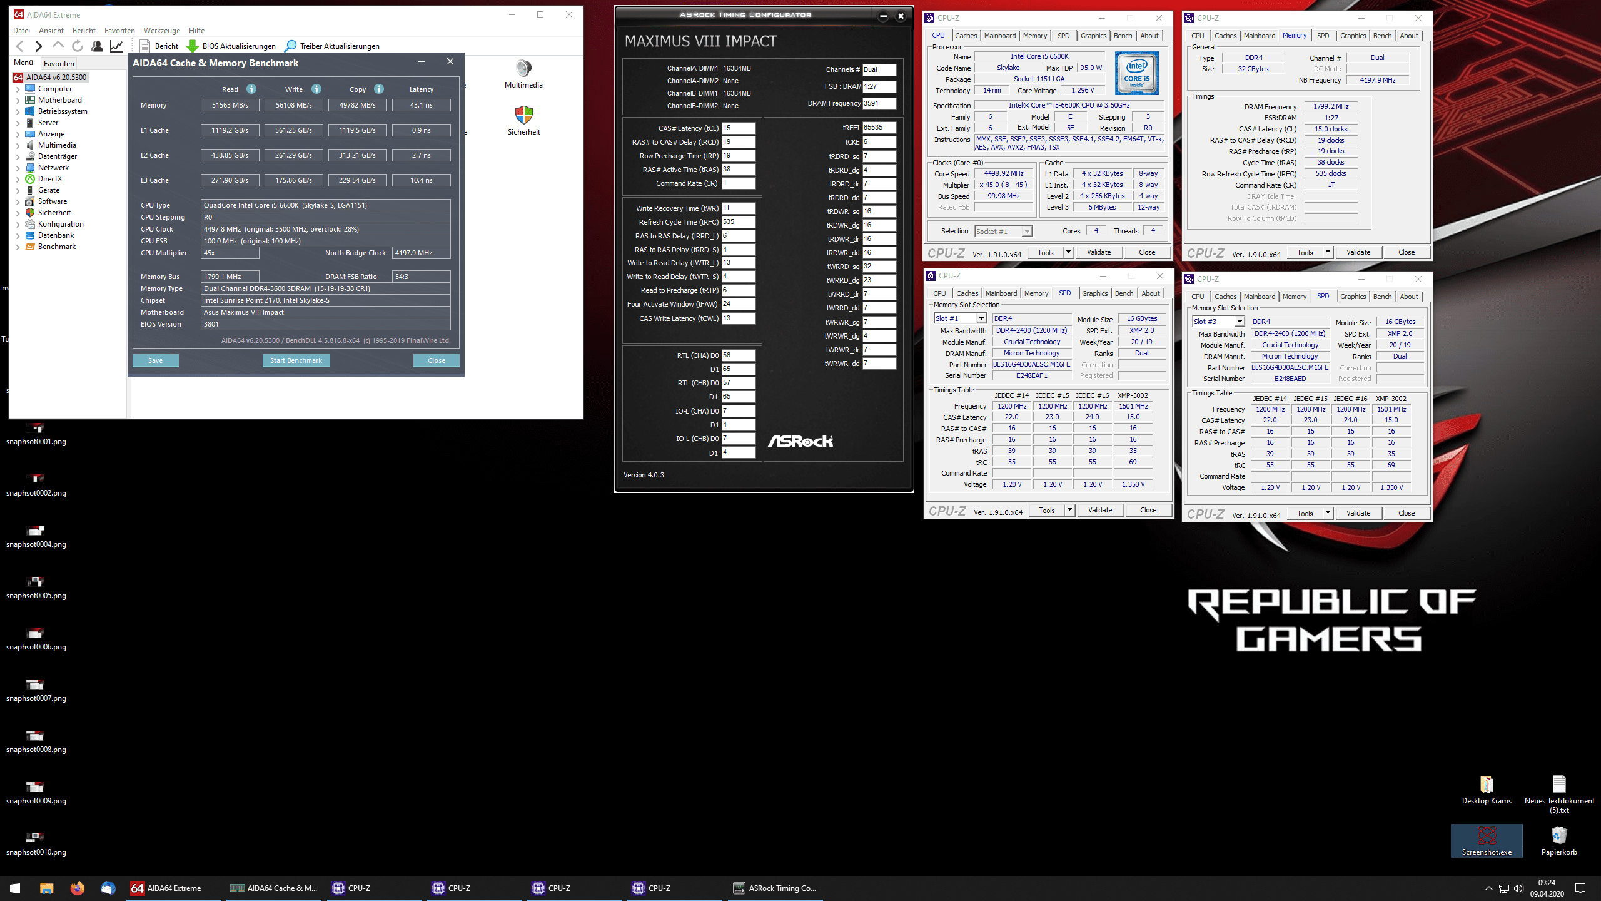The height and width of the screenshot is (901, 1601).
Task: Open the graph chart toolbar icon
Action: tap(116, 46)
